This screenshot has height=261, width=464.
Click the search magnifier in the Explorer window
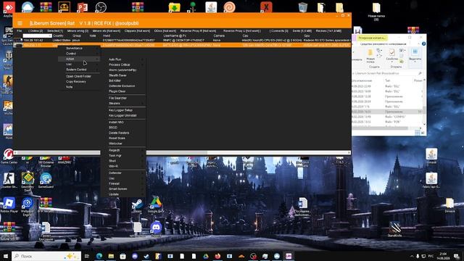pos(420,73)
